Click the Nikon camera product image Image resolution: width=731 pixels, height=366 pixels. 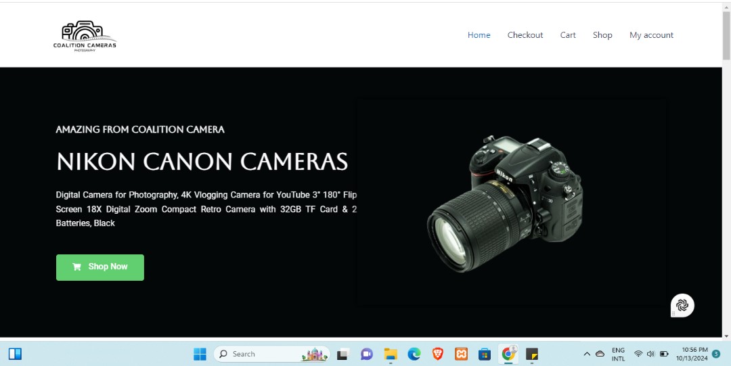click(x=505, y=204)
